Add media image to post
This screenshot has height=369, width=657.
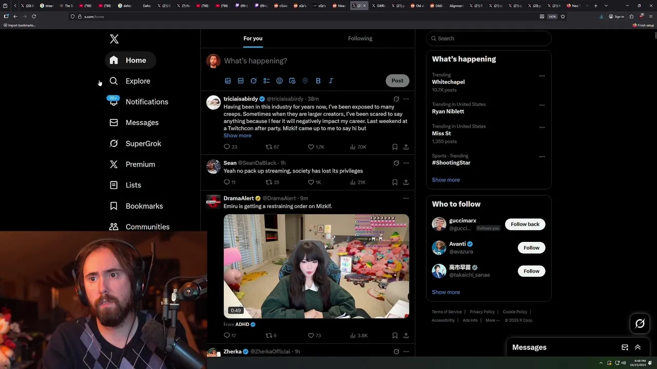click(228, 81)
